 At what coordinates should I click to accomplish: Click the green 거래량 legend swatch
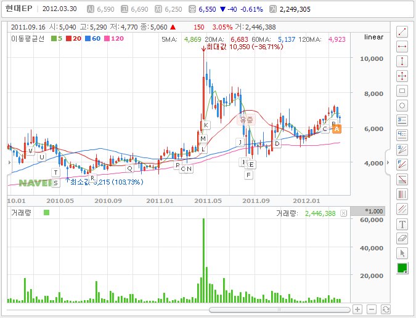(46, 213)
